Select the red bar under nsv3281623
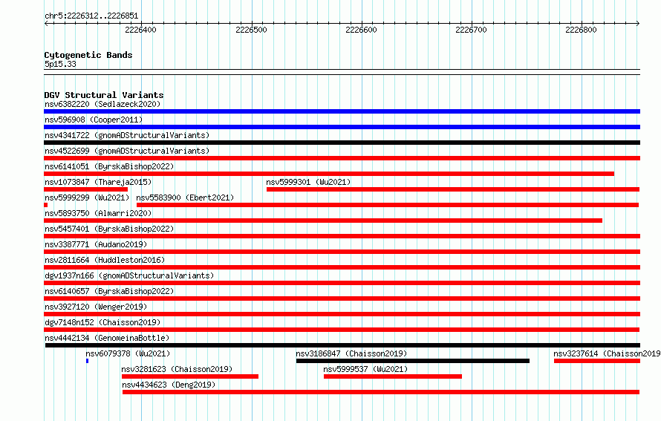Viewport: 661px width, 421px height. [190, 376]
